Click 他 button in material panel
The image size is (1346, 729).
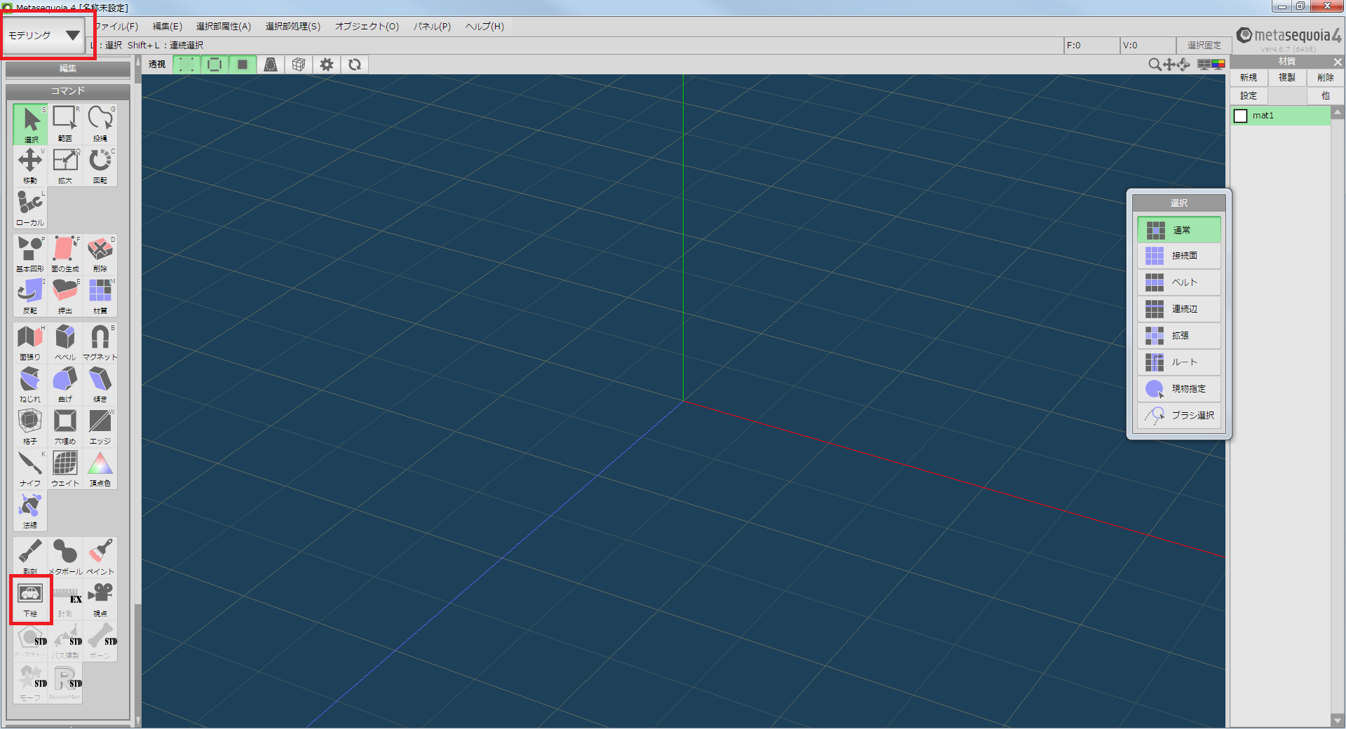[x=1325, y=96]
